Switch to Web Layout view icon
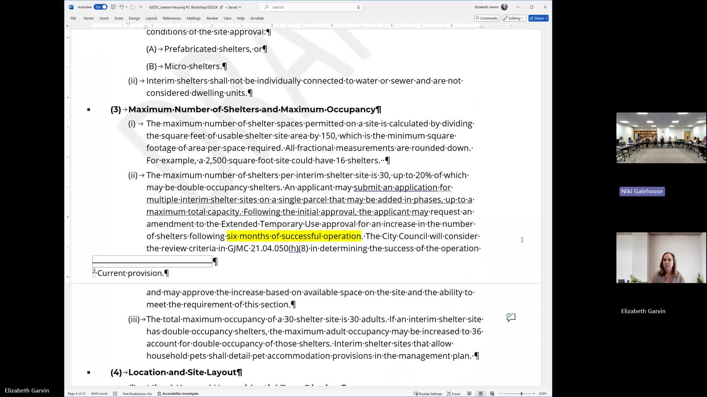The image size is (707, 397). 492,394
